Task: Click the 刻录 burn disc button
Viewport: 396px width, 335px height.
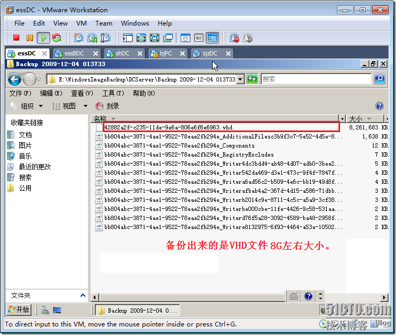Action: [108, 106]
